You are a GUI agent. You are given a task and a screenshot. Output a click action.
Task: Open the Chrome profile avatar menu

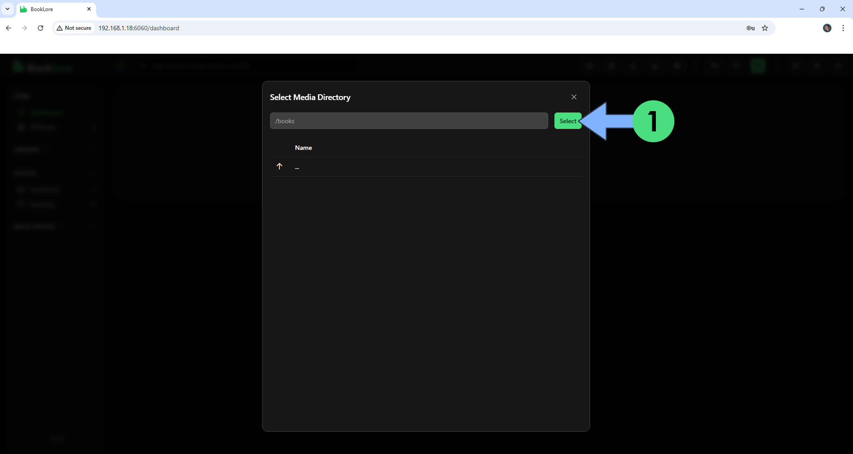(x=827, y=28)
